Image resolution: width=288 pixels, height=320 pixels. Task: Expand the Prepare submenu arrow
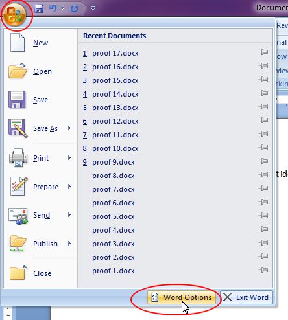tap(69, 187)
